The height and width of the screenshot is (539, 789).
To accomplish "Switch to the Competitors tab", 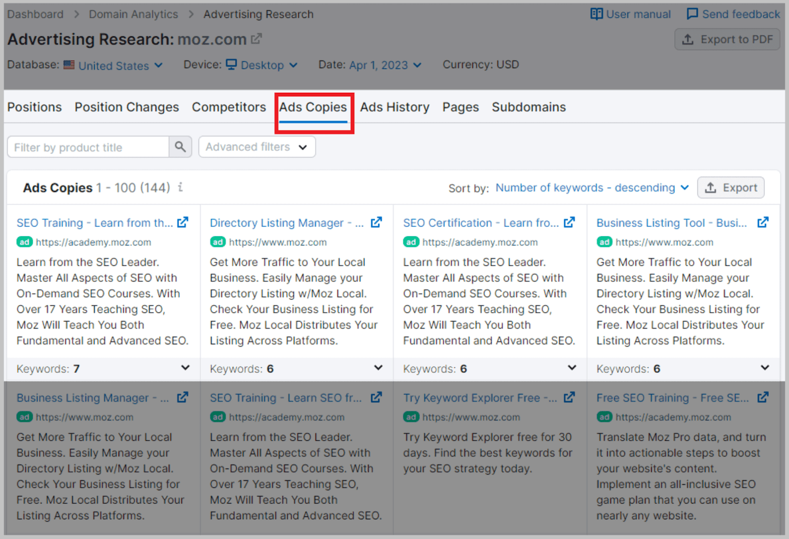I will point(229,107).
